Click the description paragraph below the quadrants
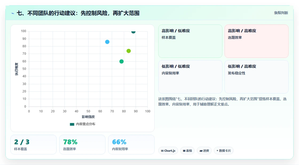The image size is (299, 165). pyautogui.click(x=222, y=101)
